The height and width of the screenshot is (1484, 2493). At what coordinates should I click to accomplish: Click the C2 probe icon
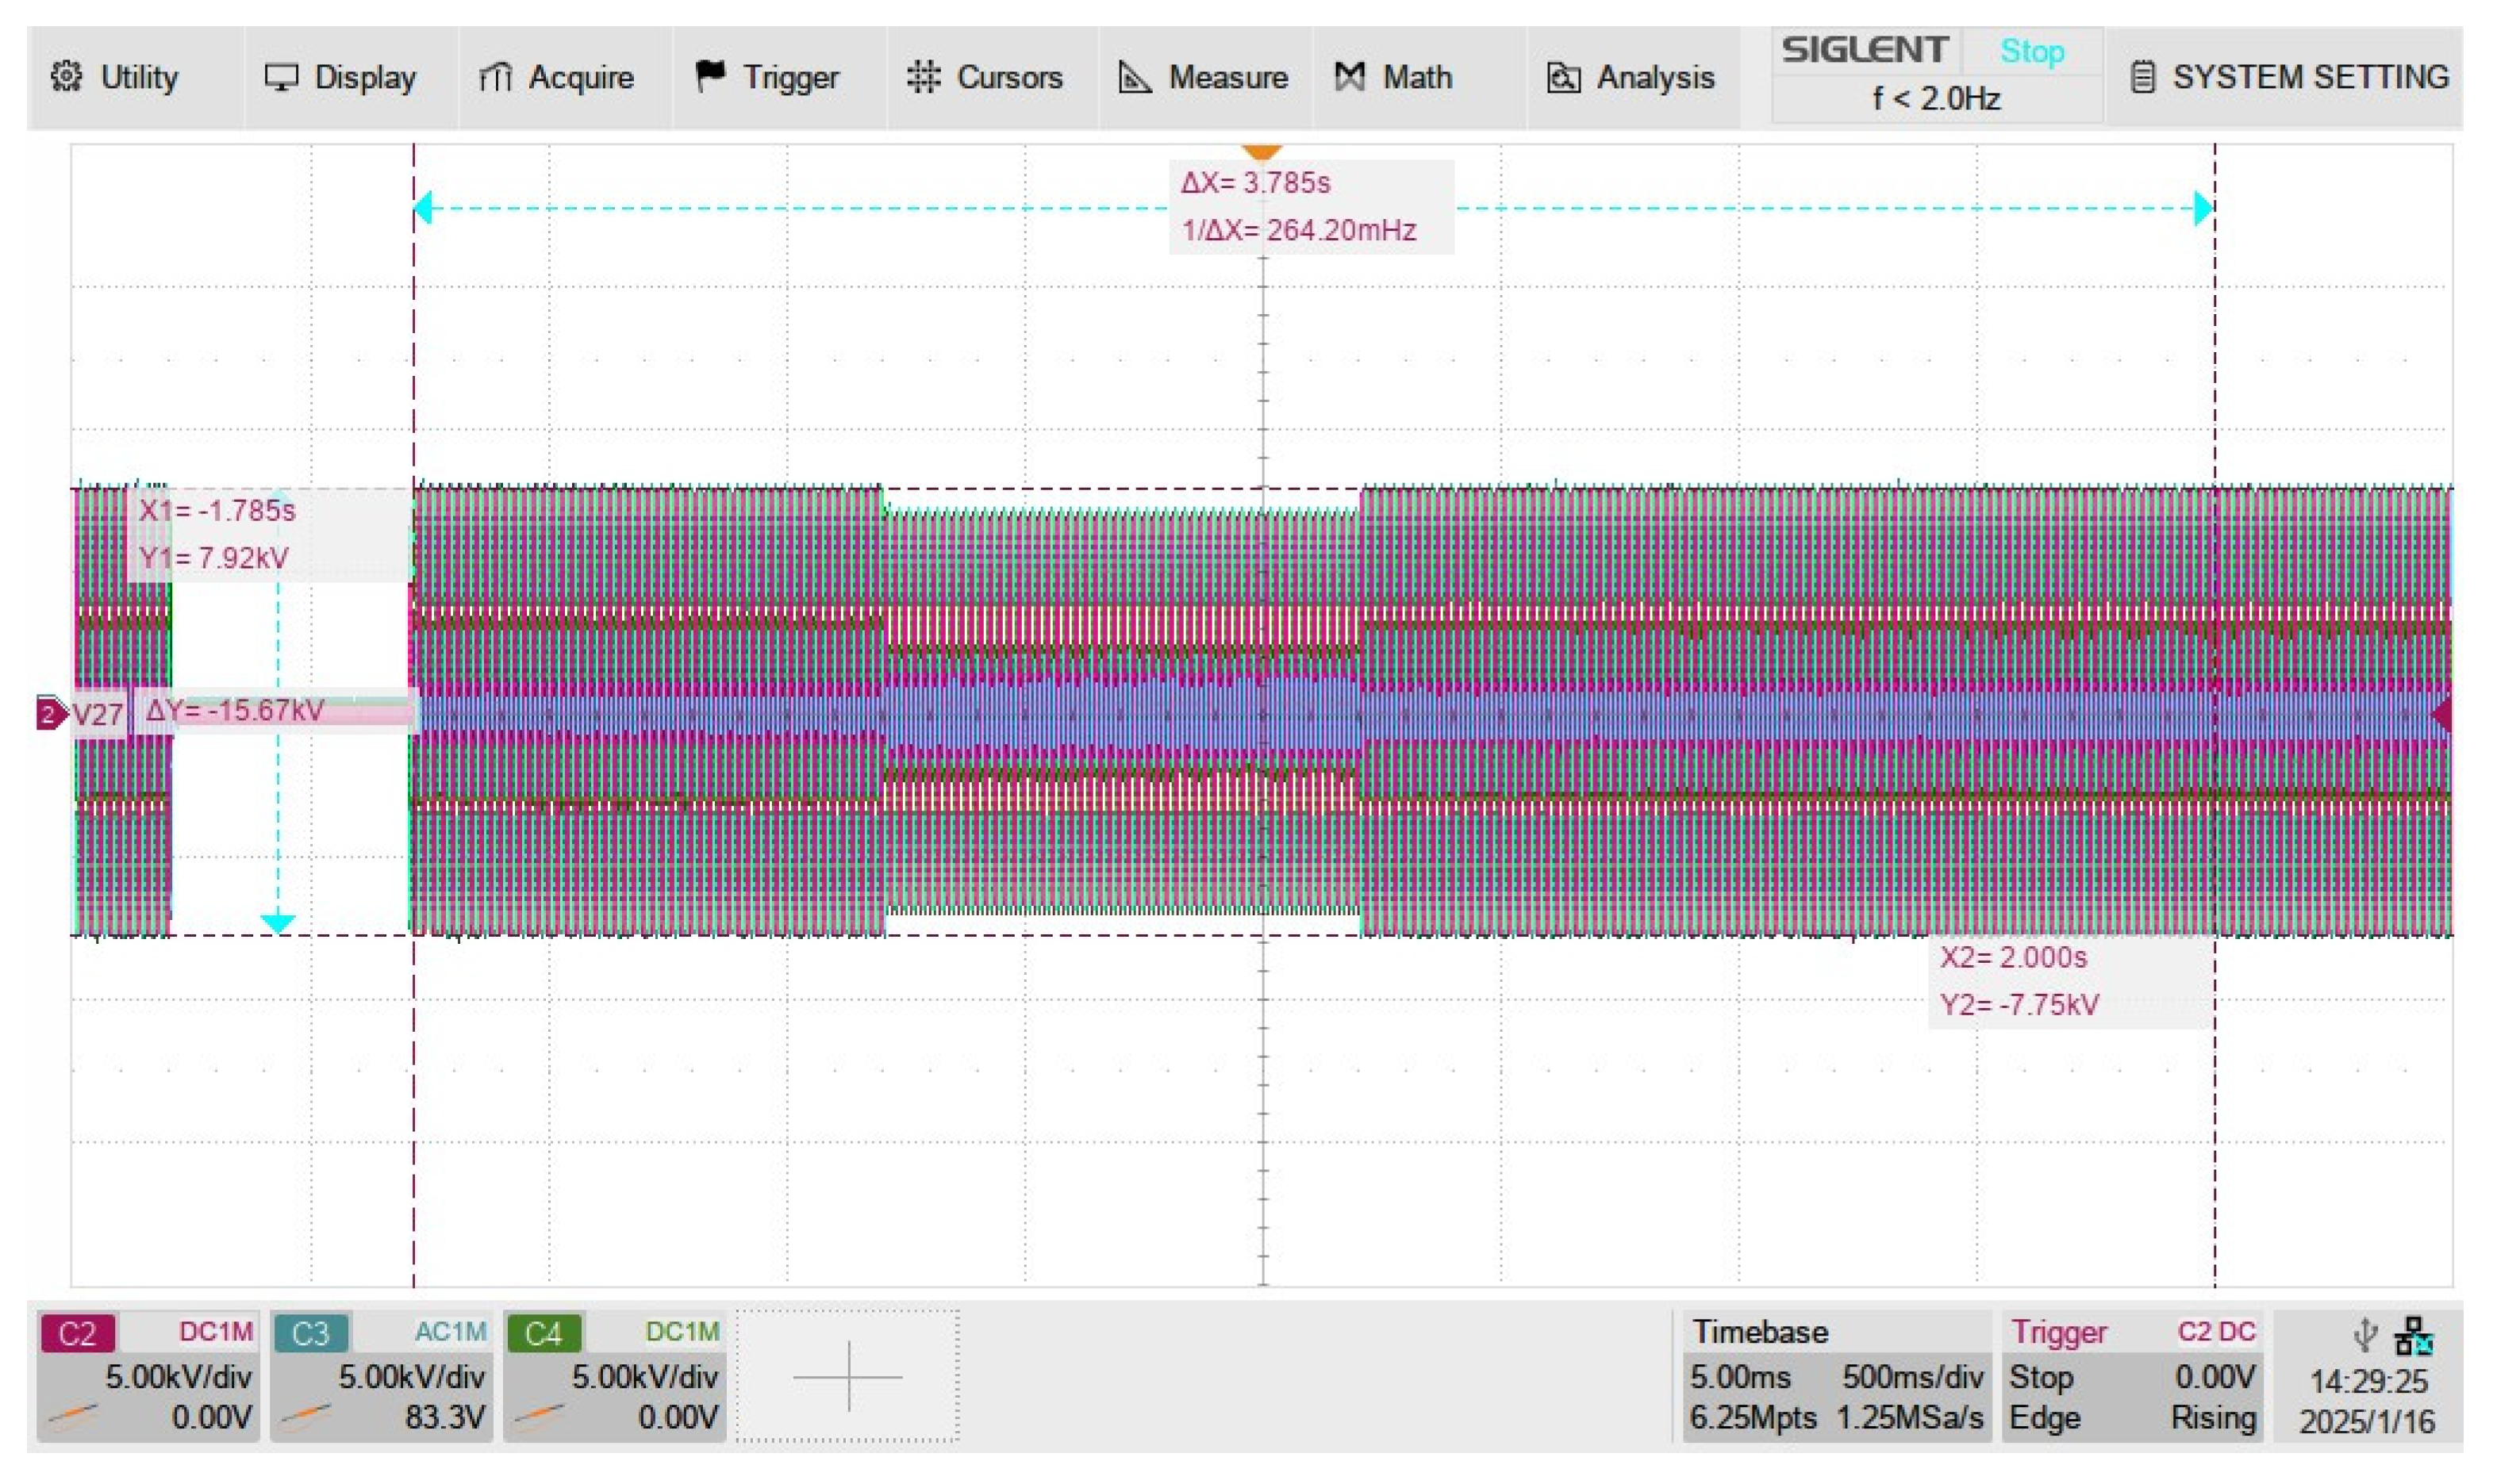pyautogui.click(x=73, y=1415)
